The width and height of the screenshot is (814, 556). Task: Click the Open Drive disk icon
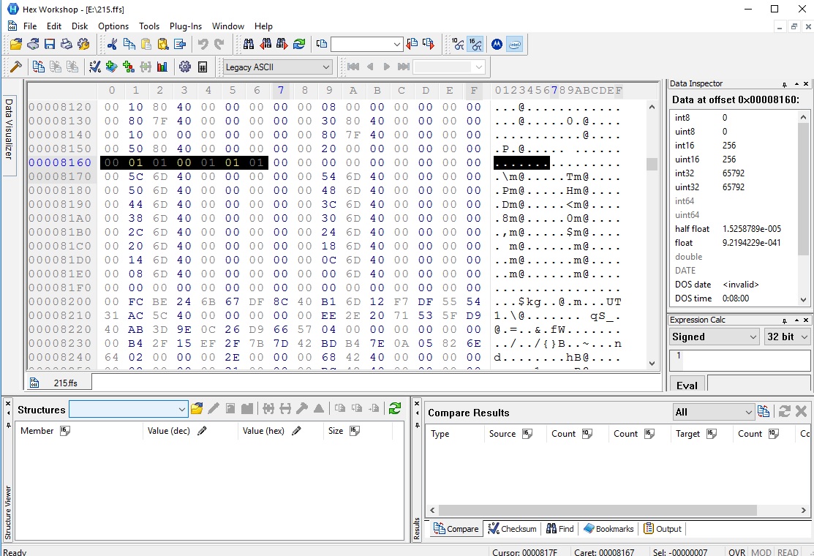coord(33,44)
